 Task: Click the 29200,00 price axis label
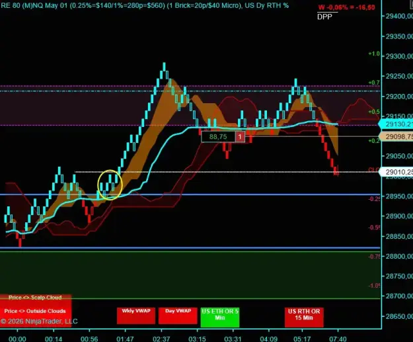click(399, 96)
